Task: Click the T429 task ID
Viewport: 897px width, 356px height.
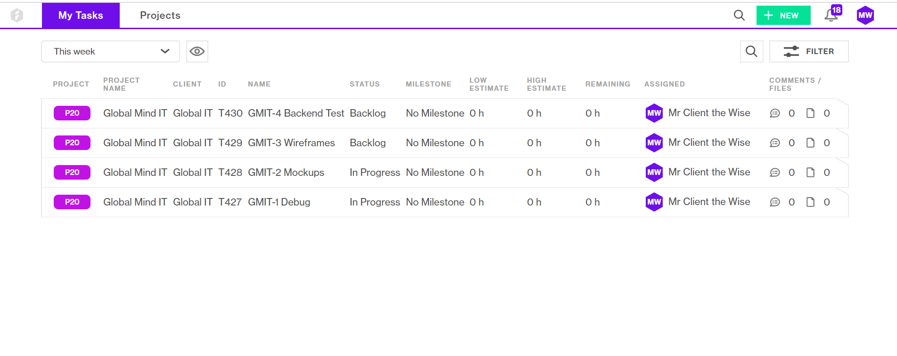Action: [x=230, y=143]
